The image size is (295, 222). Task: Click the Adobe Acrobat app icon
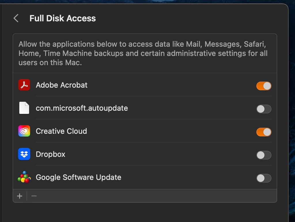[x=24, y=85]
